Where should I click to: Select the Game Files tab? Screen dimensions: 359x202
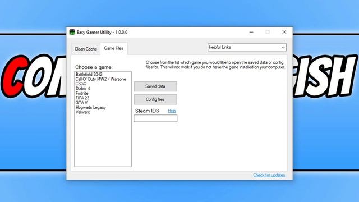tap(114, 48)
